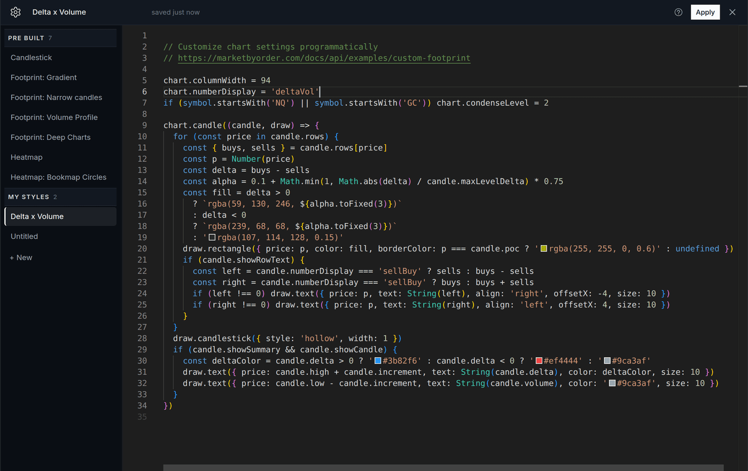Click the 'undefined' keyword on line 20
This screenshot has height=471, width=748.
coord(697,249)
